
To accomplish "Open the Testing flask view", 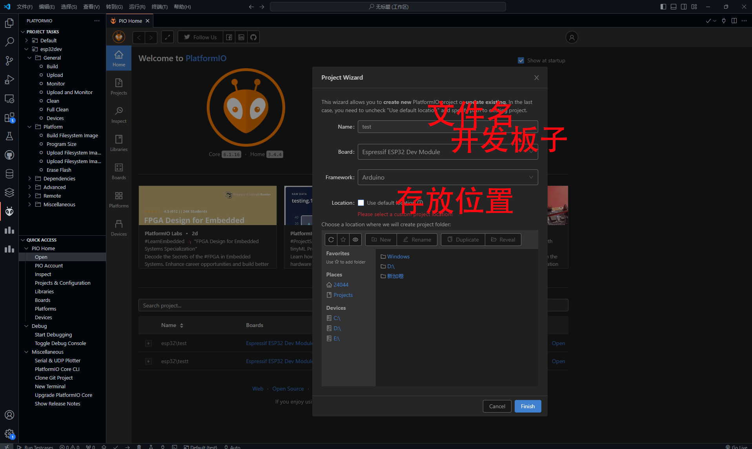I will (9, 136).
